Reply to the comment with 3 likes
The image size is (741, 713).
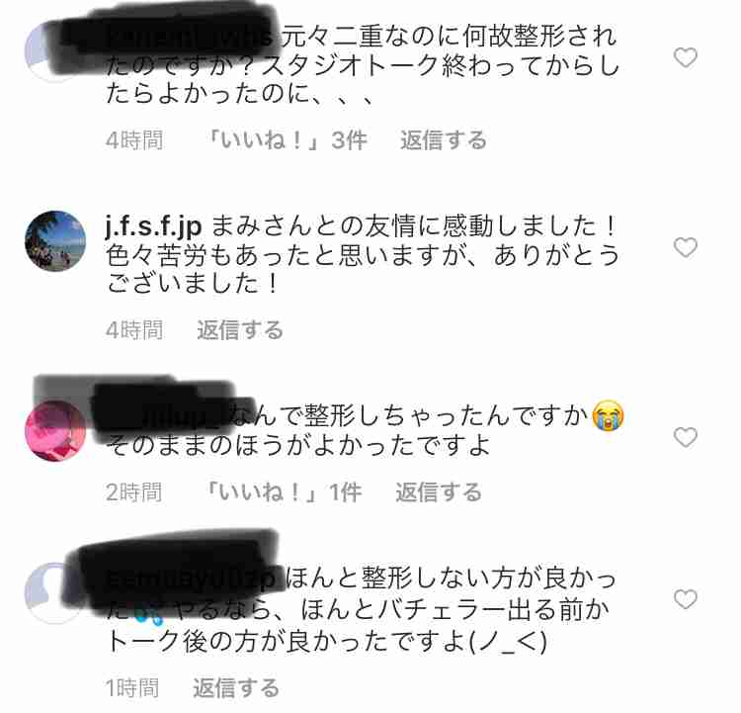click(x=444, y=140)
